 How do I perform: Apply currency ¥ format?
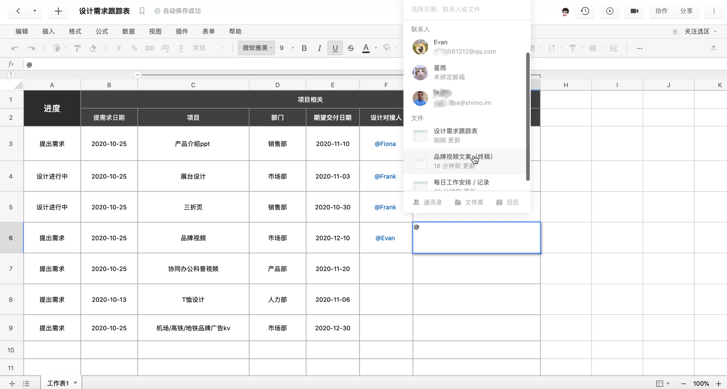[119, 48]
